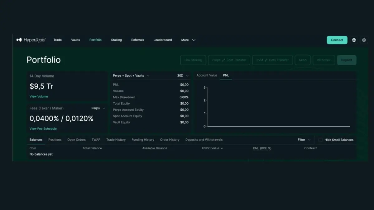Follow the View Volume link
This screenshot has width=374, height=210.
(39, 96)
